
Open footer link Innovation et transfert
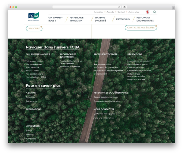pyautogui.click(x=70, y=67)
